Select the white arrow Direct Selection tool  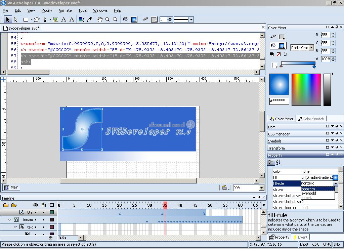(15, 19)
